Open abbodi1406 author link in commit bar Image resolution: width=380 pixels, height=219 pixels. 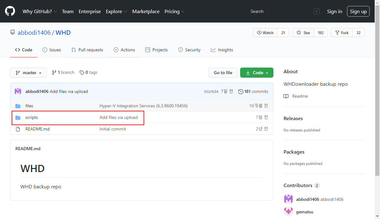click(x=37, y=91)
